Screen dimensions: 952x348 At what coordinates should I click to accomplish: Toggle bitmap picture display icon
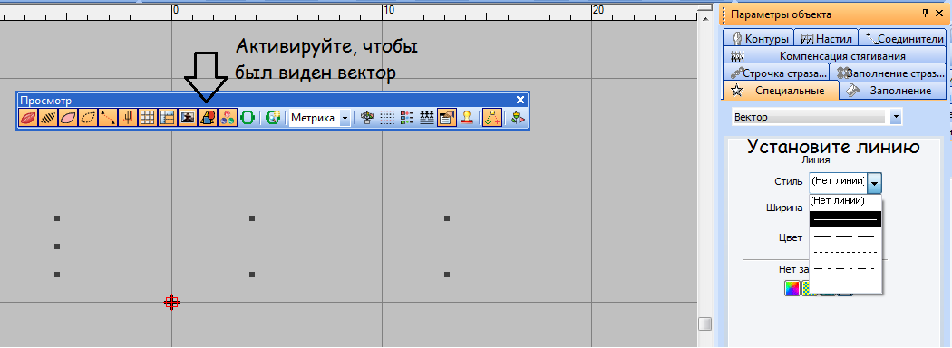click(187, 118)
